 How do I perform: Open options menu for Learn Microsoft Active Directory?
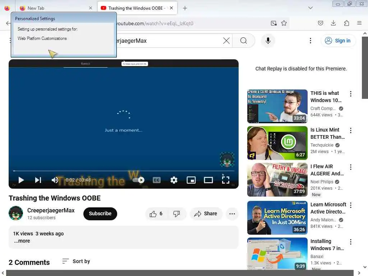351,205
